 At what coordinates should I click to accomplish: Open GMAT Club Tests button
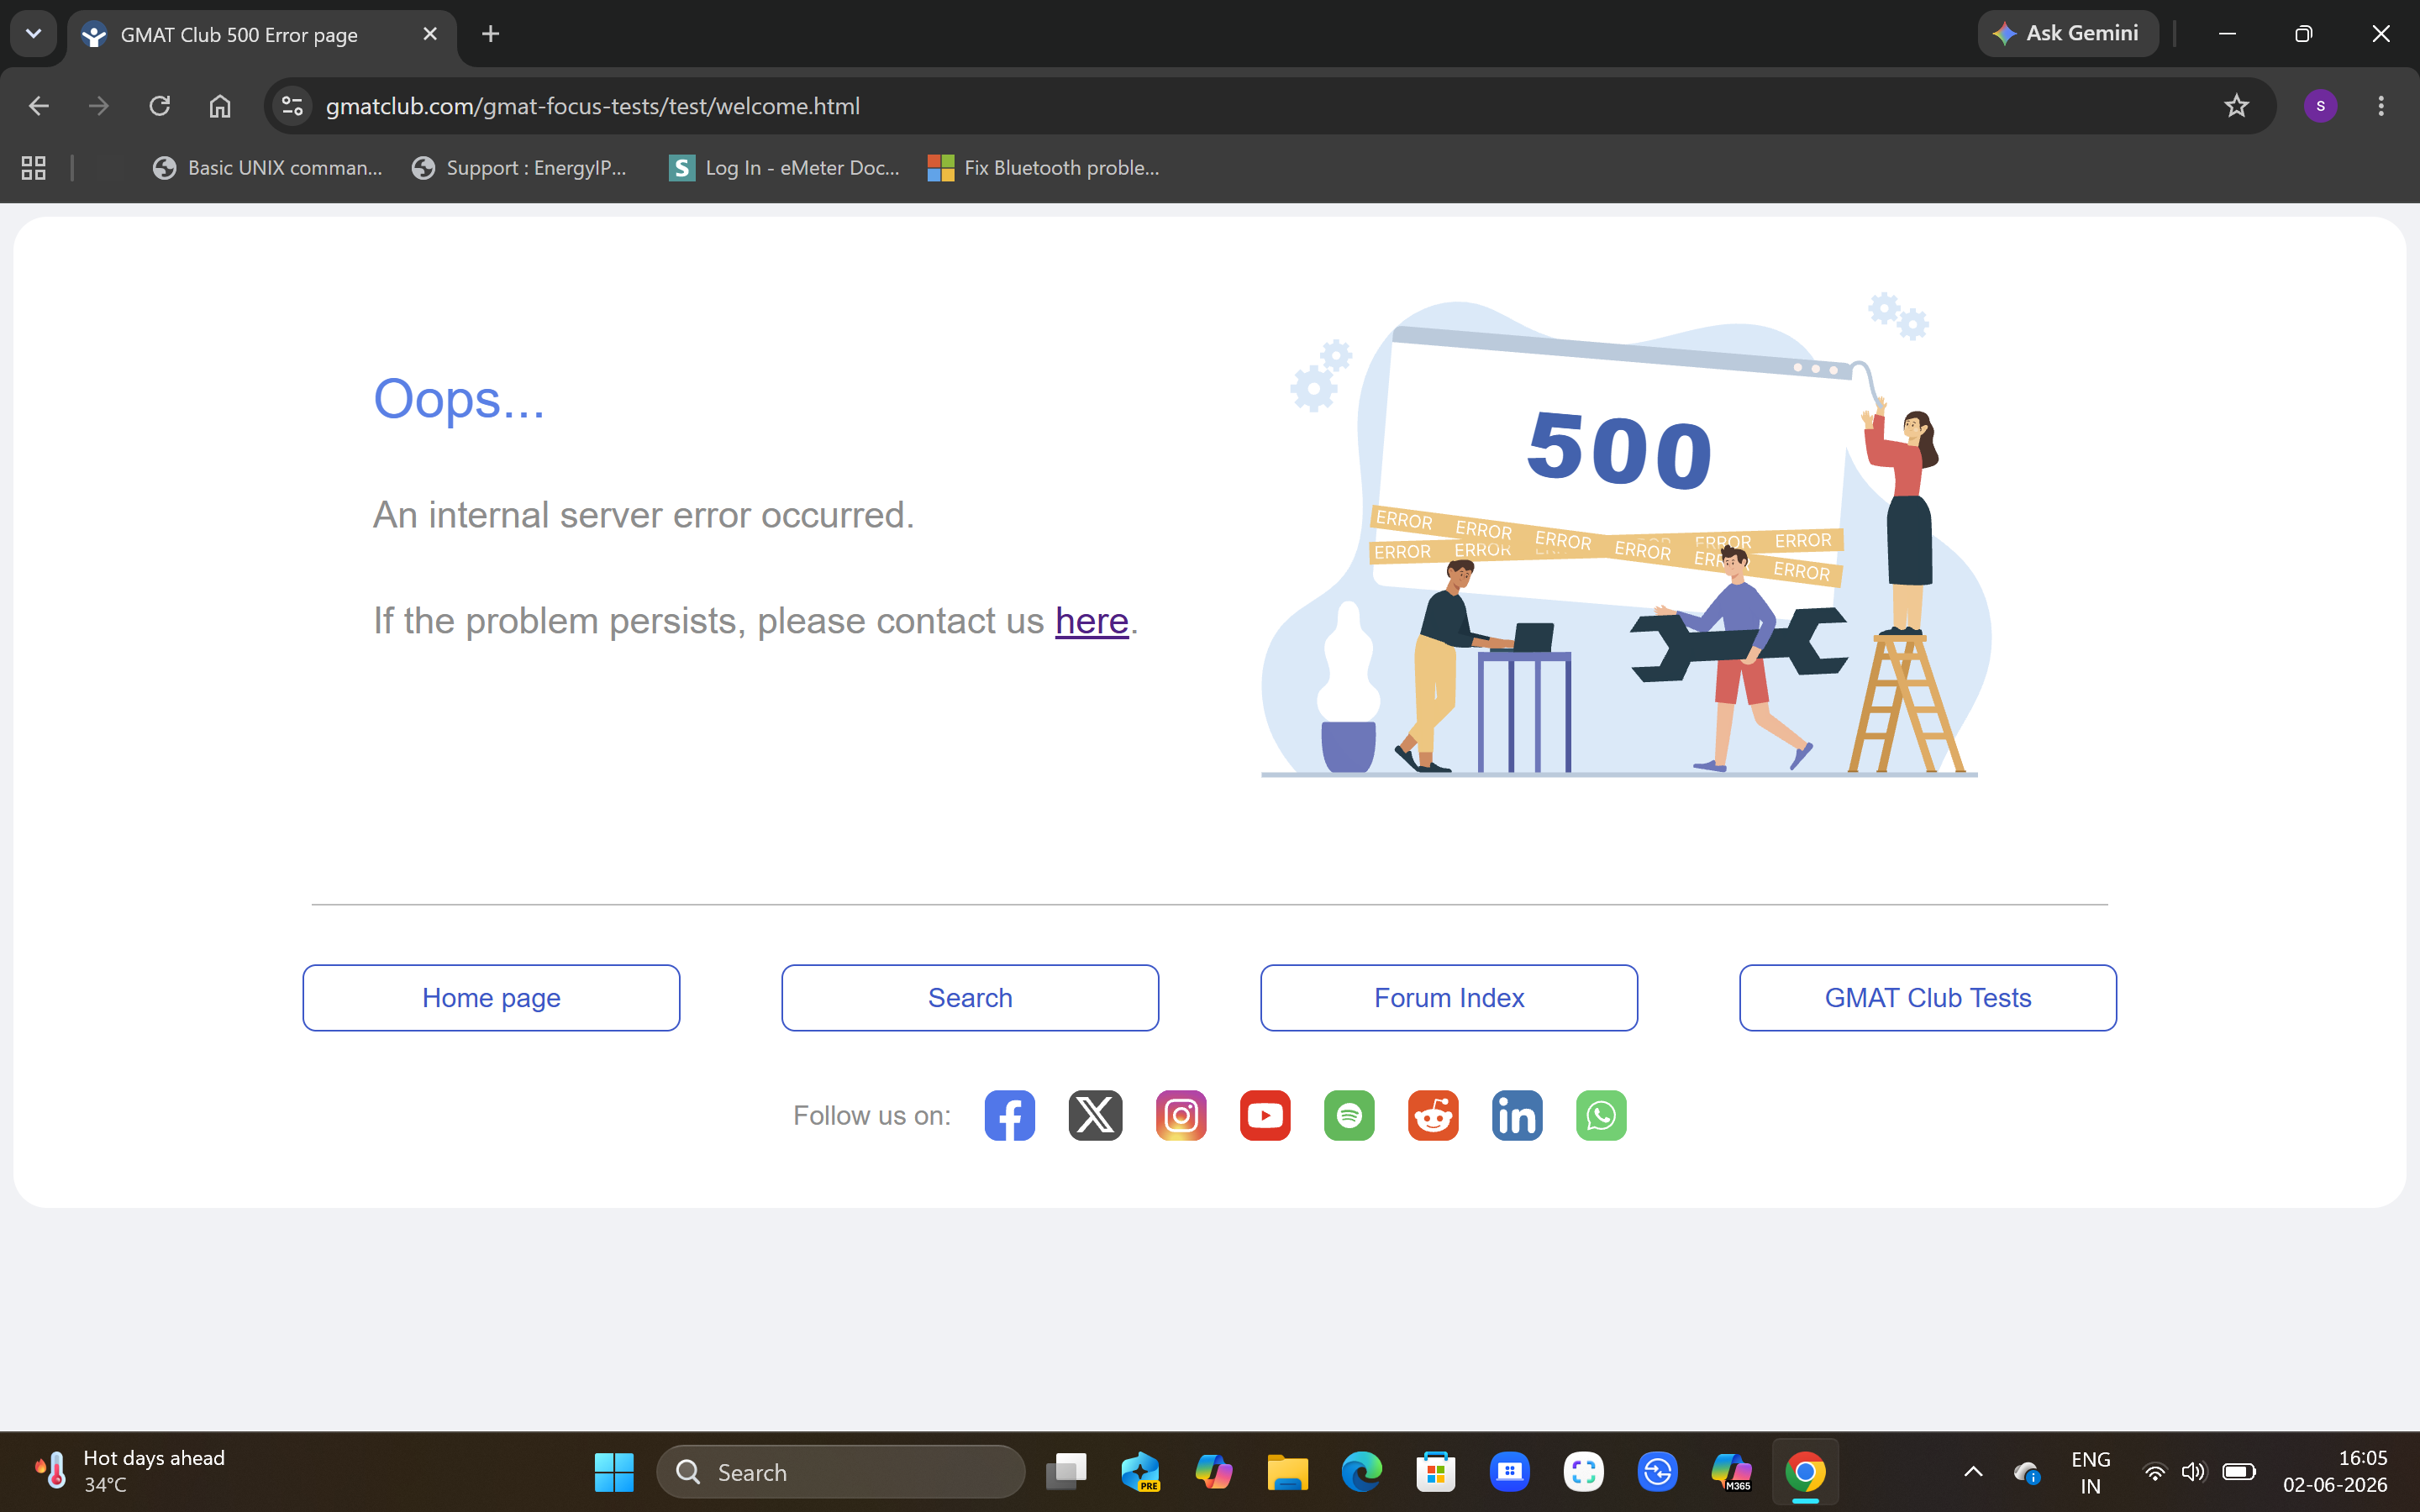1928,997
